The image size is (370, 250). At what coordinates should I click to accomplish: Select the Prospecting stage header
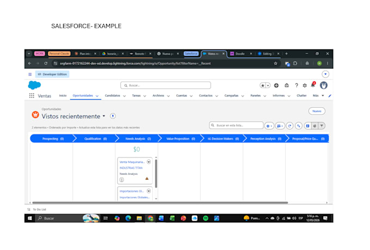click(52, 139)
